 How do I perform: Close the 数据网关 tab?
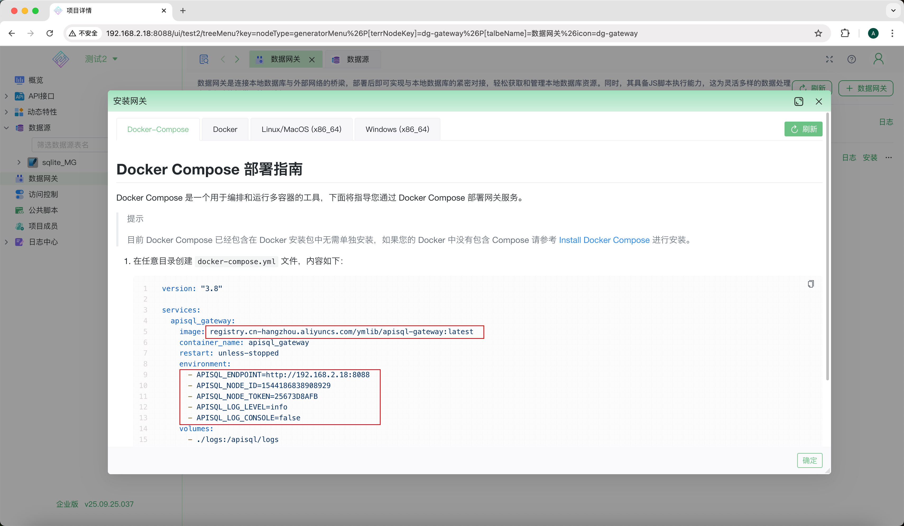[x=312, y=59]
